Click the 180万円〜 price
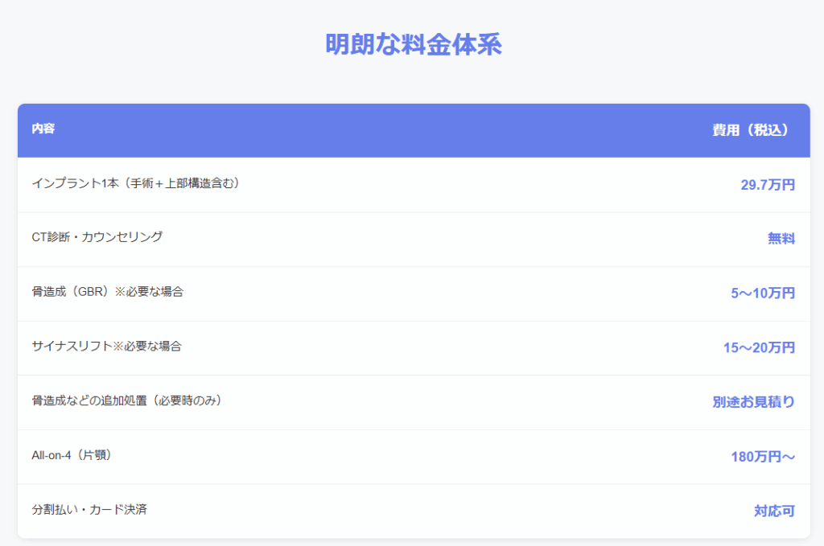 (763, 457)
